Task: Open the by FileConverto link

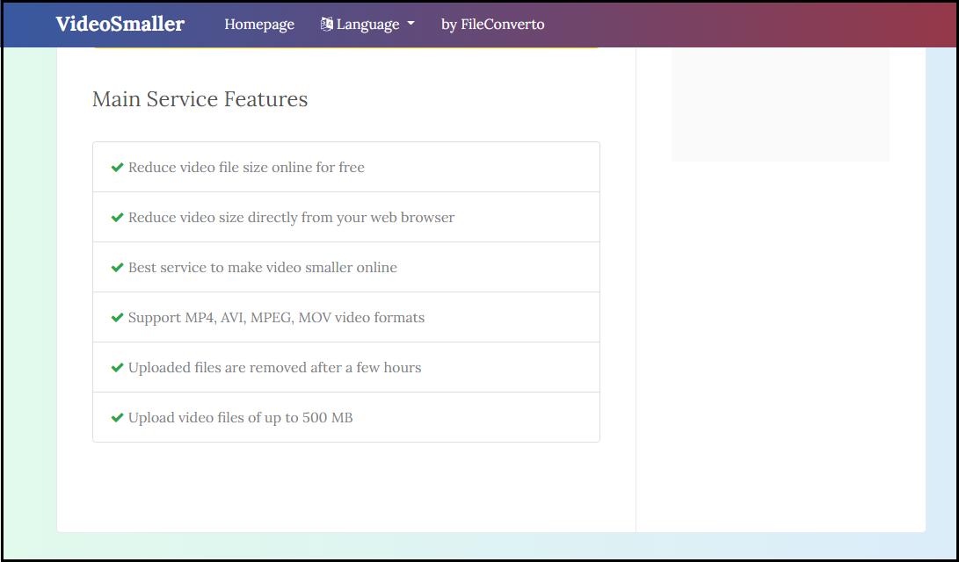Action: 492,25
